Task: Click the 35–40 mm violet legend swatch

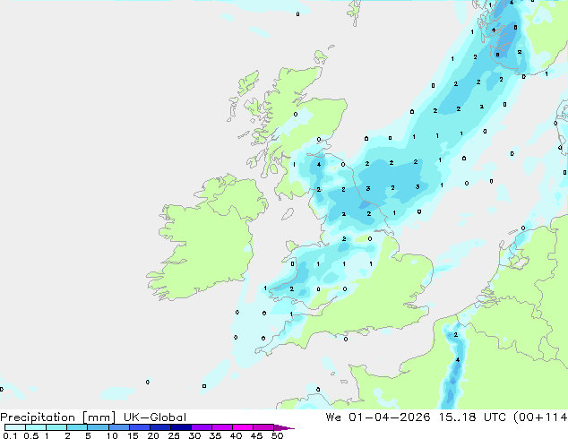Action: pos(222,427)
